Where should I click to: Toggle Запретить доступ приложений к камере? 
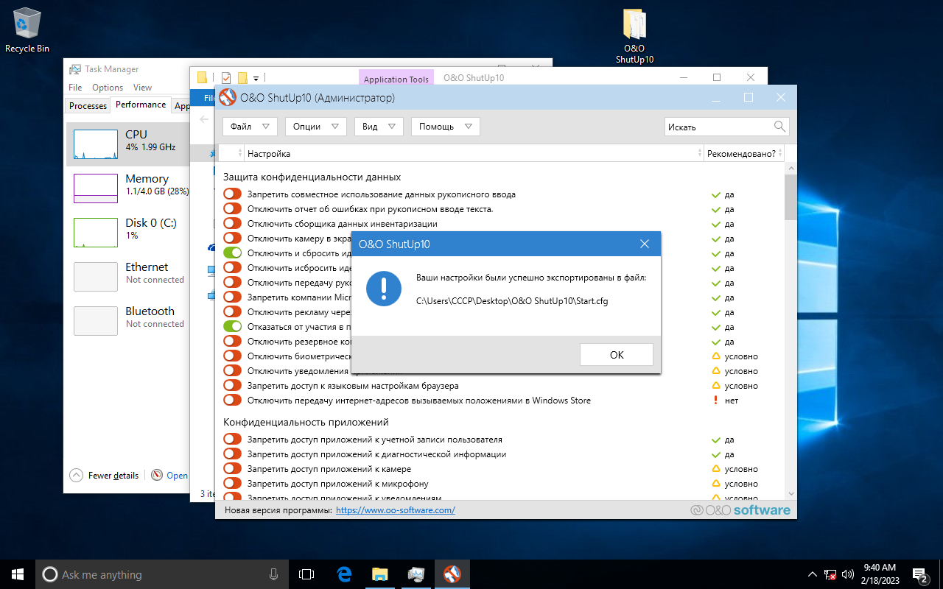pos(233,469)
